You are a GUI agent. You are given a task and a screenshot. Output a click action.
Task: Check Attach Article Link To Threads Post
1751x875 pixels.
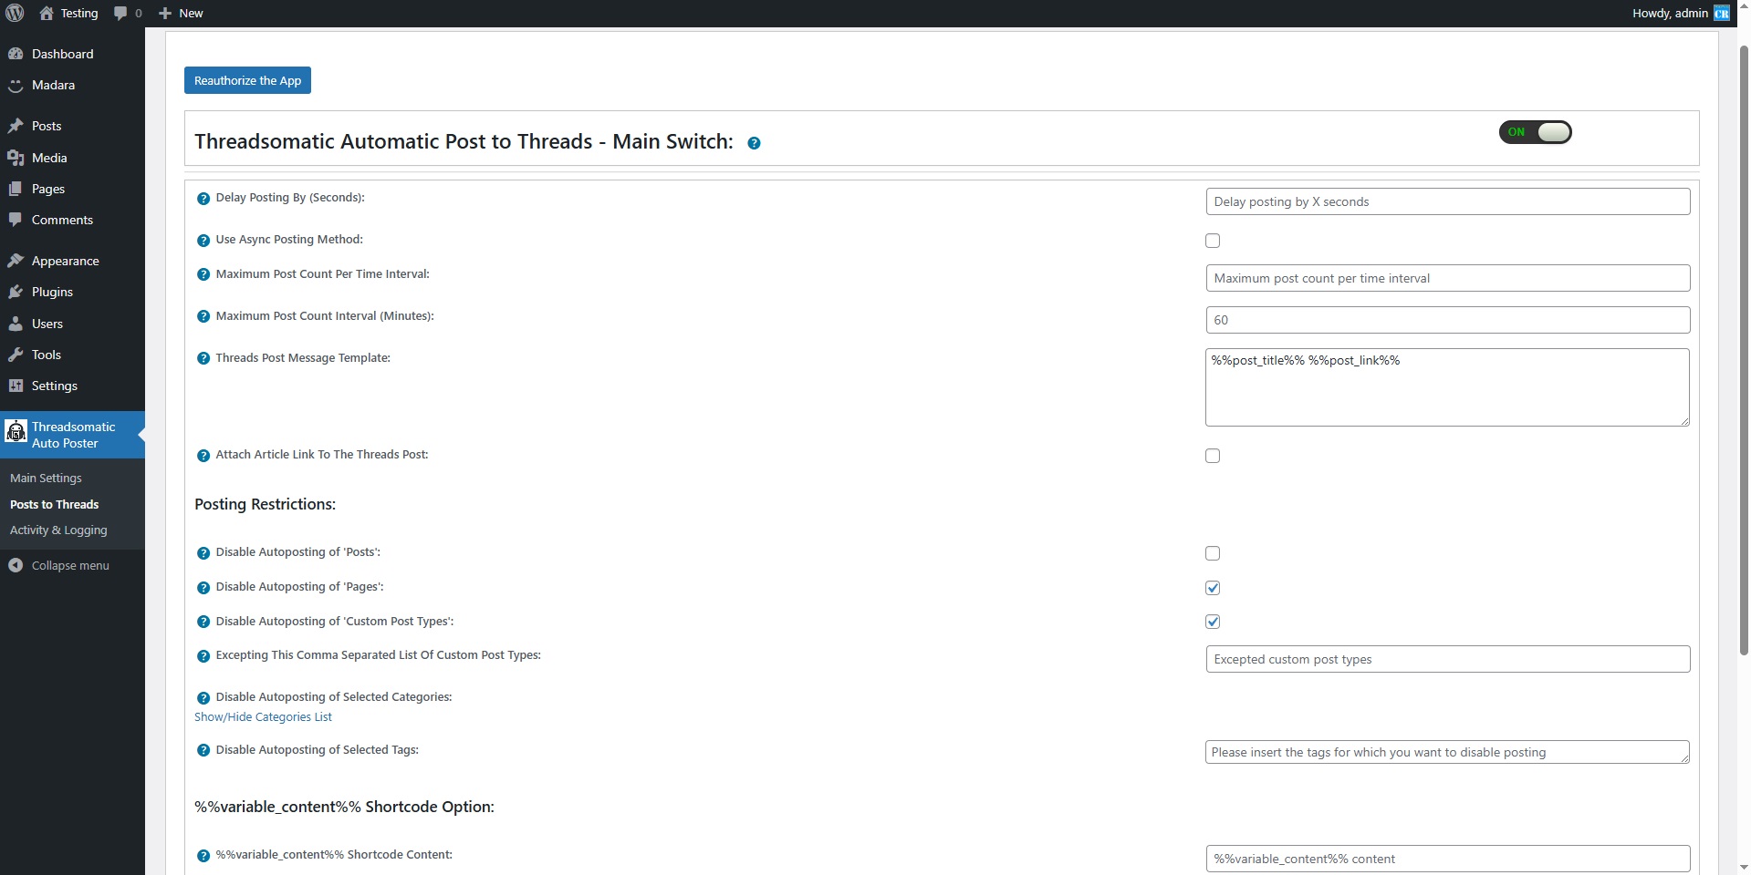[x=1213, y=456]
